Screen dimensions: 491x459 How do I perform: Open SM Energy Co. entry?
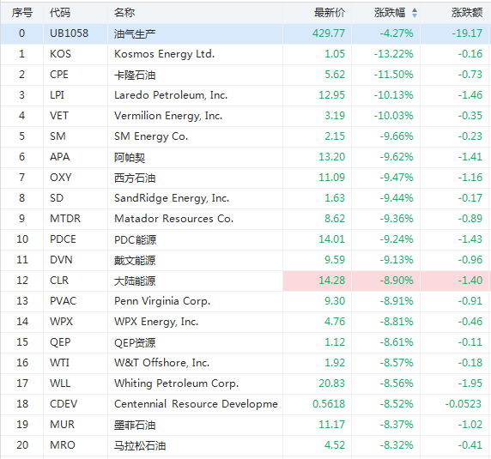pos(151,136)
